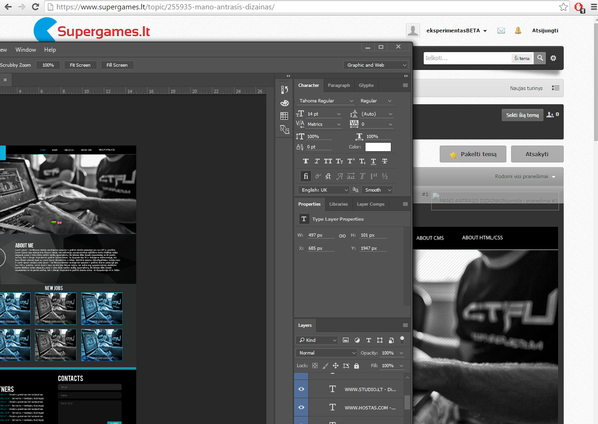Lock transparent pixels
Image resolution: width=598 pixels, height=424 pixels.
[315, 365]
